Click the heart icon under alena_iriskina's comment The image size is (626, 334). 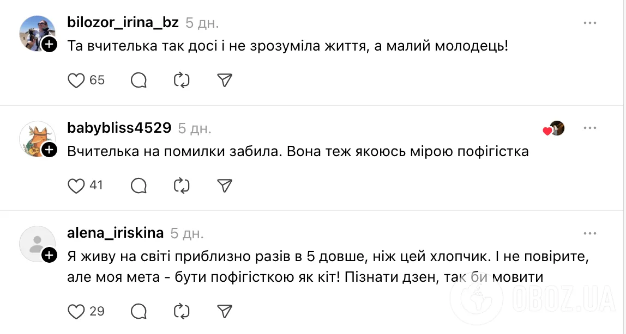click(x=76, y=312)
